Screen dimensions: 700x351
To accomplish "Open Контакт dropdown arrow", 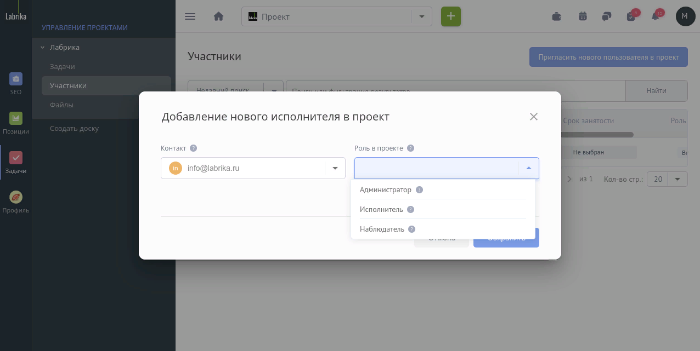I will point(335,168).
